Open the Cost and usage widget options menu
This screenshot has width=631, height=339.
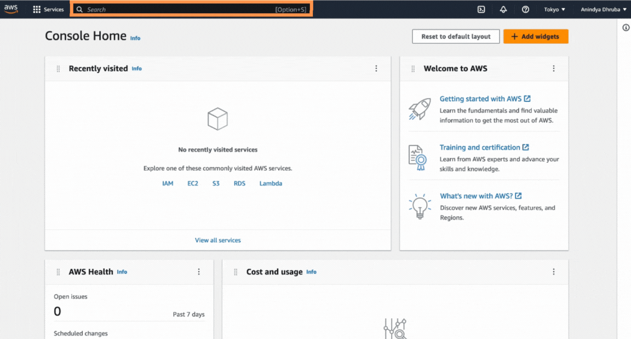(x=554, y=272)
